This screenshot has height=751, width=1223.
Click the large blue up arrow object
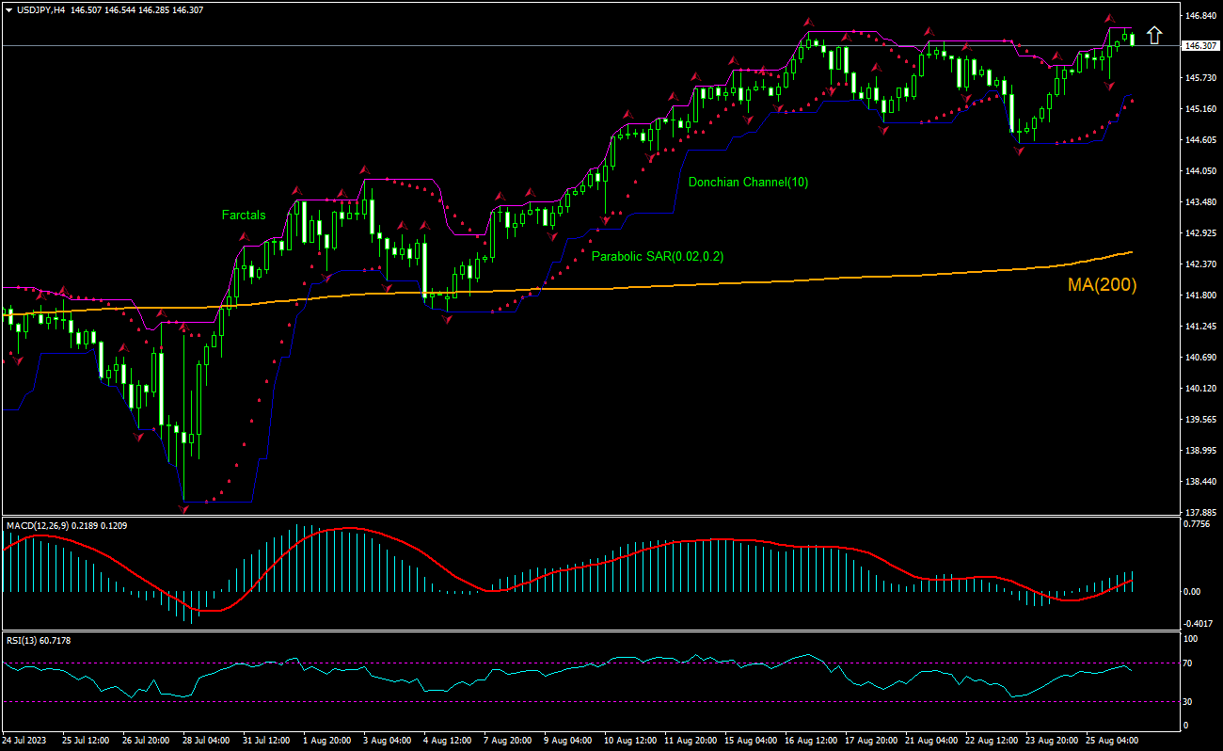point(1155,35)
